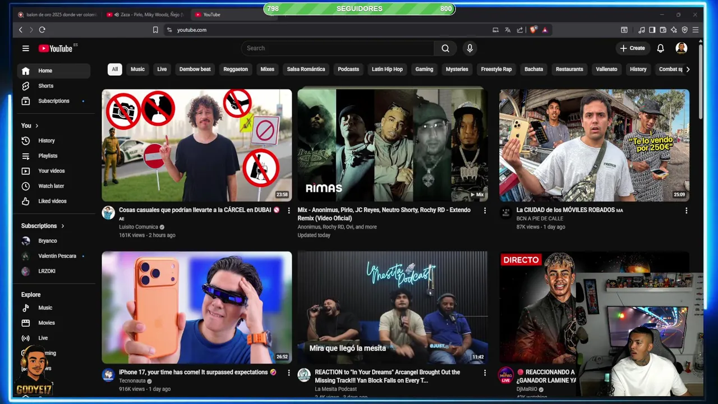This screenshot has width=718, height=404.
Task: Open options menu for Anonimus Pirlo mix
Action: 485,210
